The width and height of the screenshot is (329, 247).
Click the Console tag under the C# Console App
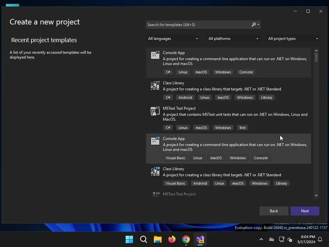pos(246,72)
